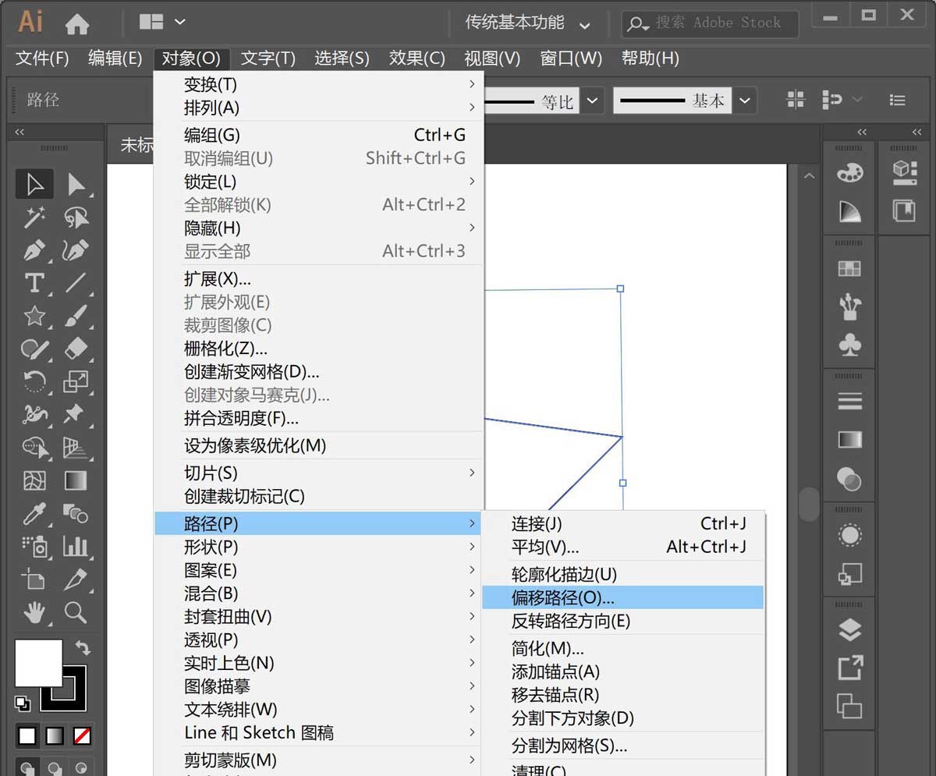936x776 pixels.
Task: Select the Zoom tool
Action: point(76,612)
